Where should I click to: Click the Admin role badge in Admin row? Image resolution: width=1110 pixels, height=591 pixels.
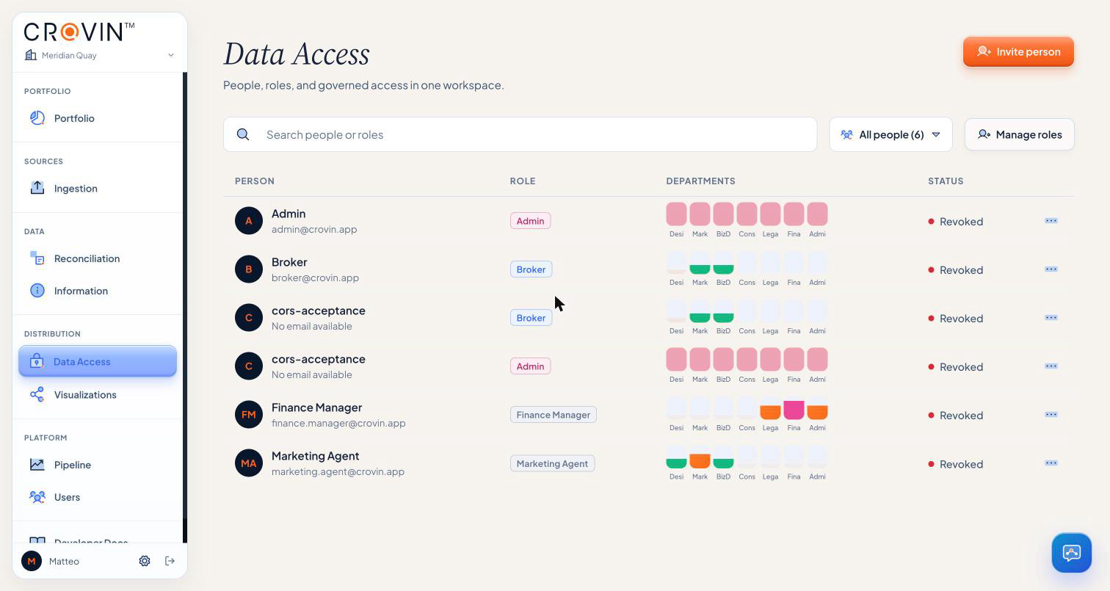(530, 221)
